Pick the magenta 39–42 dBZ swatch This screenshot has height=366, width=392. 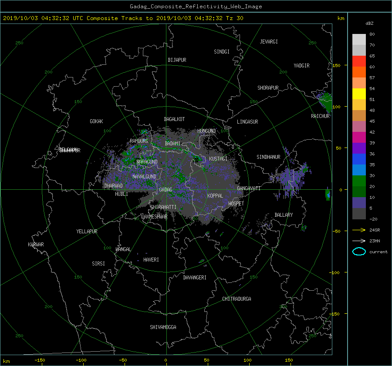359,138
